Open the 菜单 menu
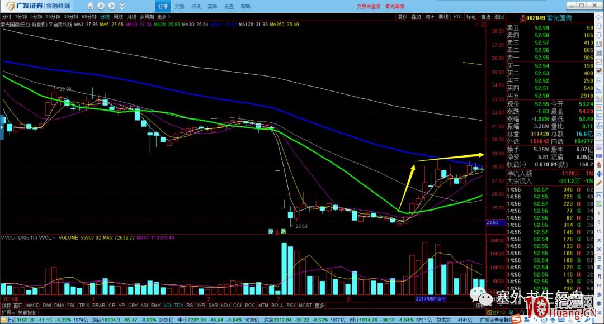 pyautogui.click(x=213, y=7)
